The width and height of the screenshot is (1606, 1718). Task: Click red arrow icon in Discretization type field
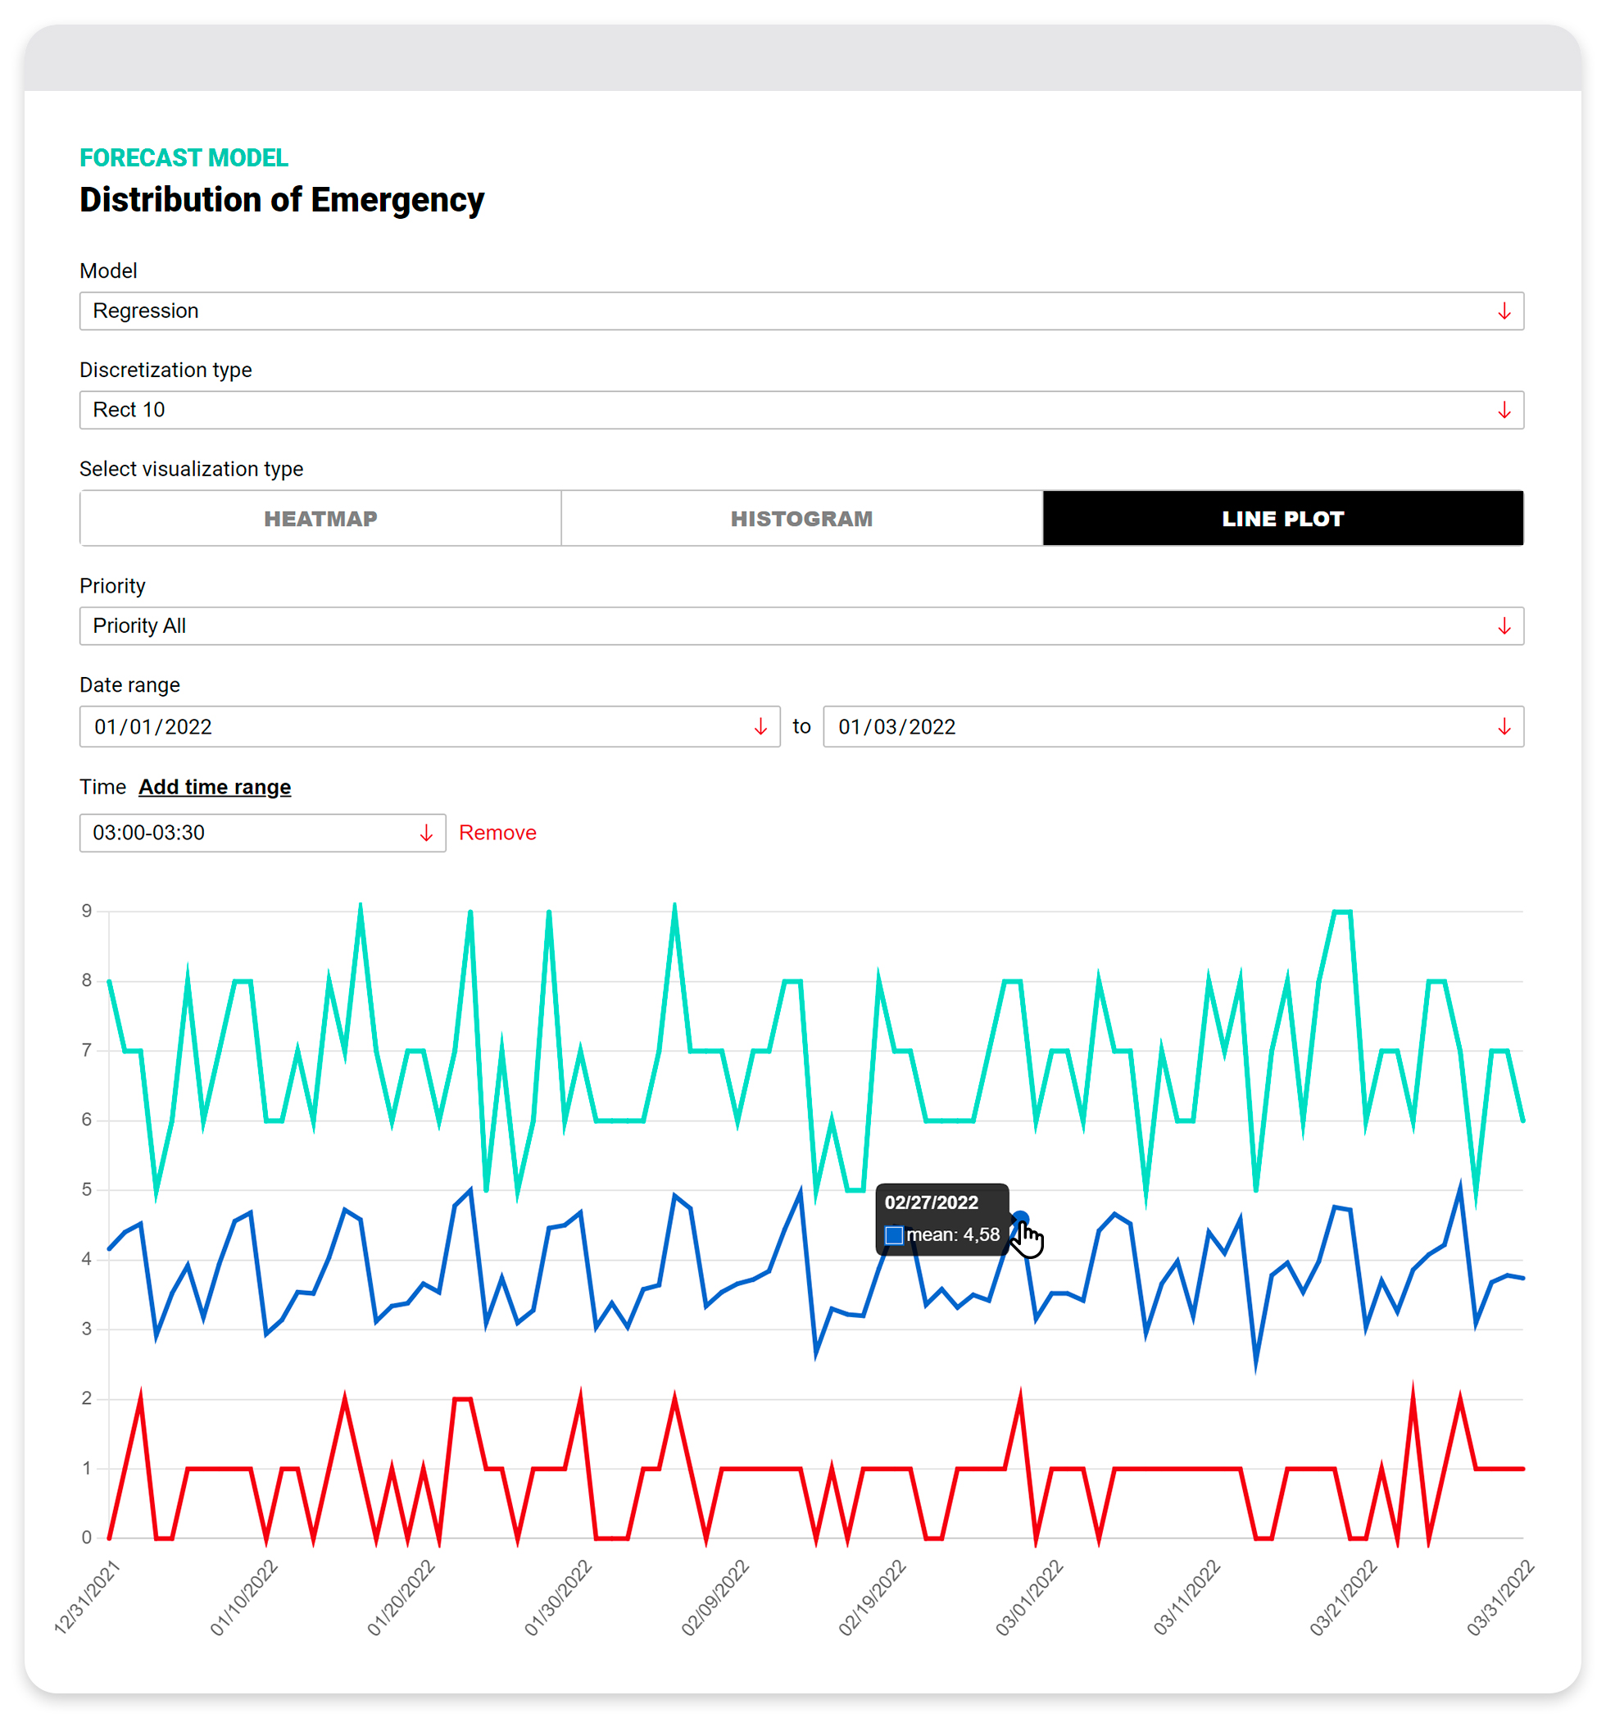1504,410
